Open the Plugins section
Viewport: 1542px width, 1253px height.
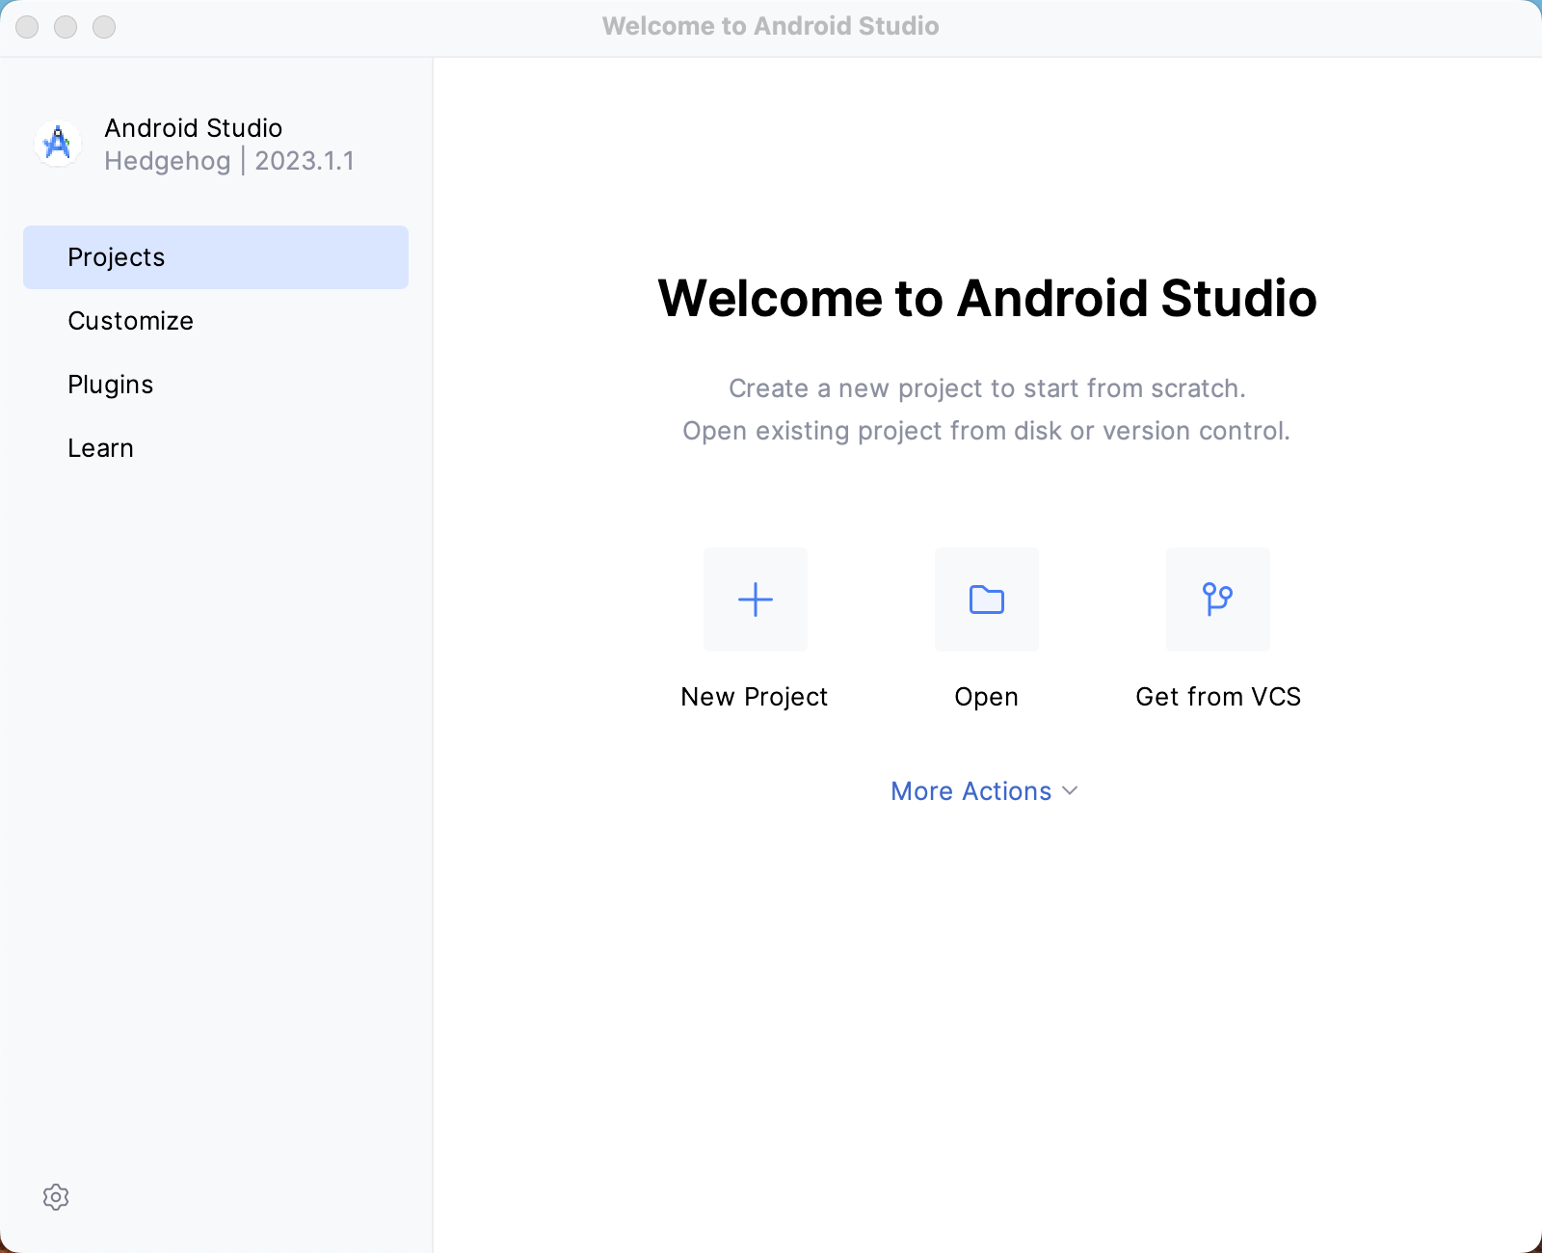pos(110,384)
